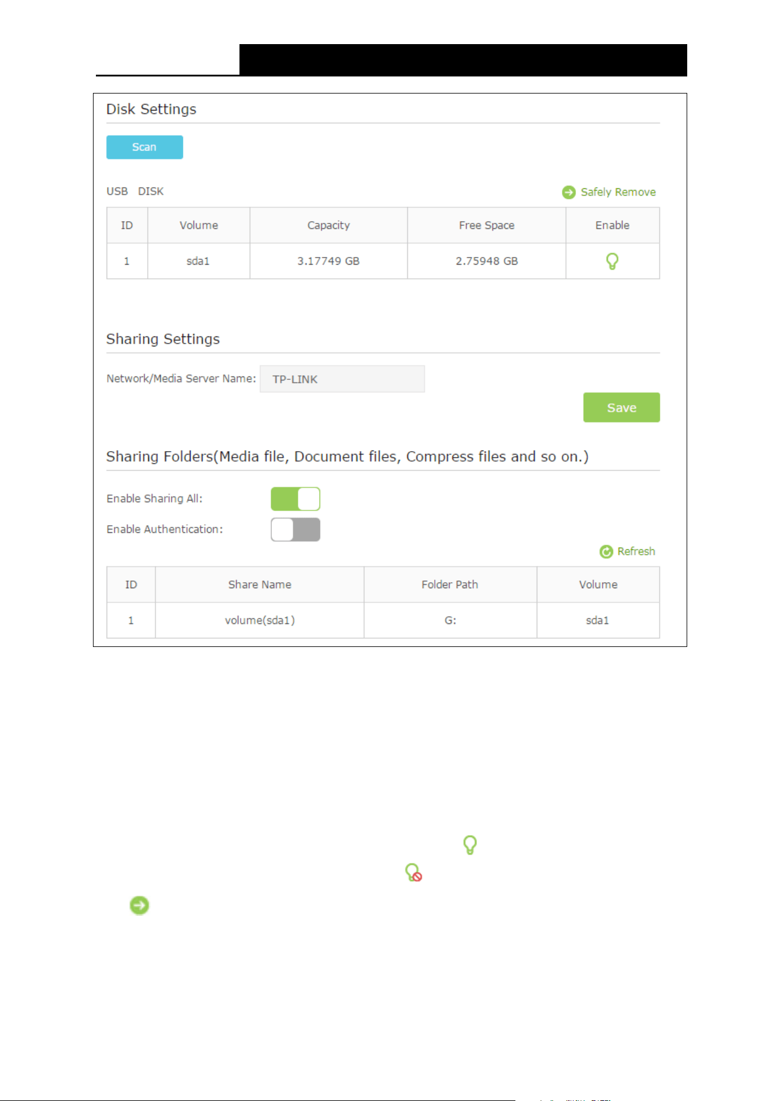Click the Share Name column header
Image resolution: width=779 pixels, height=1101 pixels.
point(259,585)
